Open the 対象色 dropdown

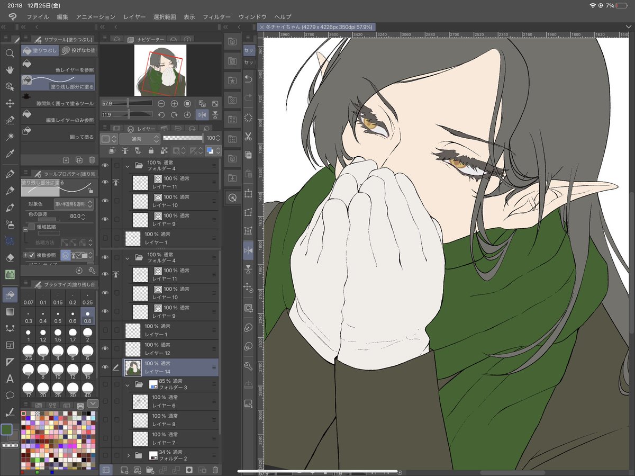(x=74, y=203)
